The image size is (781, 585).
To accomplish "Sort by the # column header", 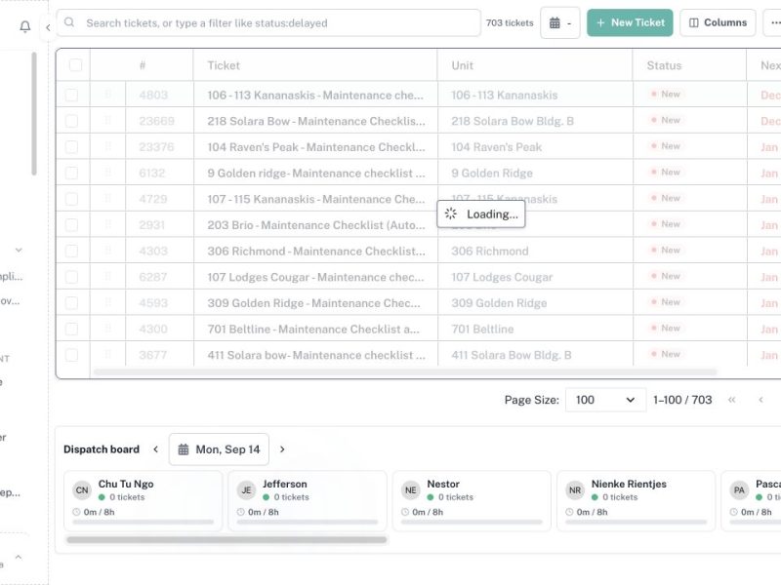I will click(143, 65).
